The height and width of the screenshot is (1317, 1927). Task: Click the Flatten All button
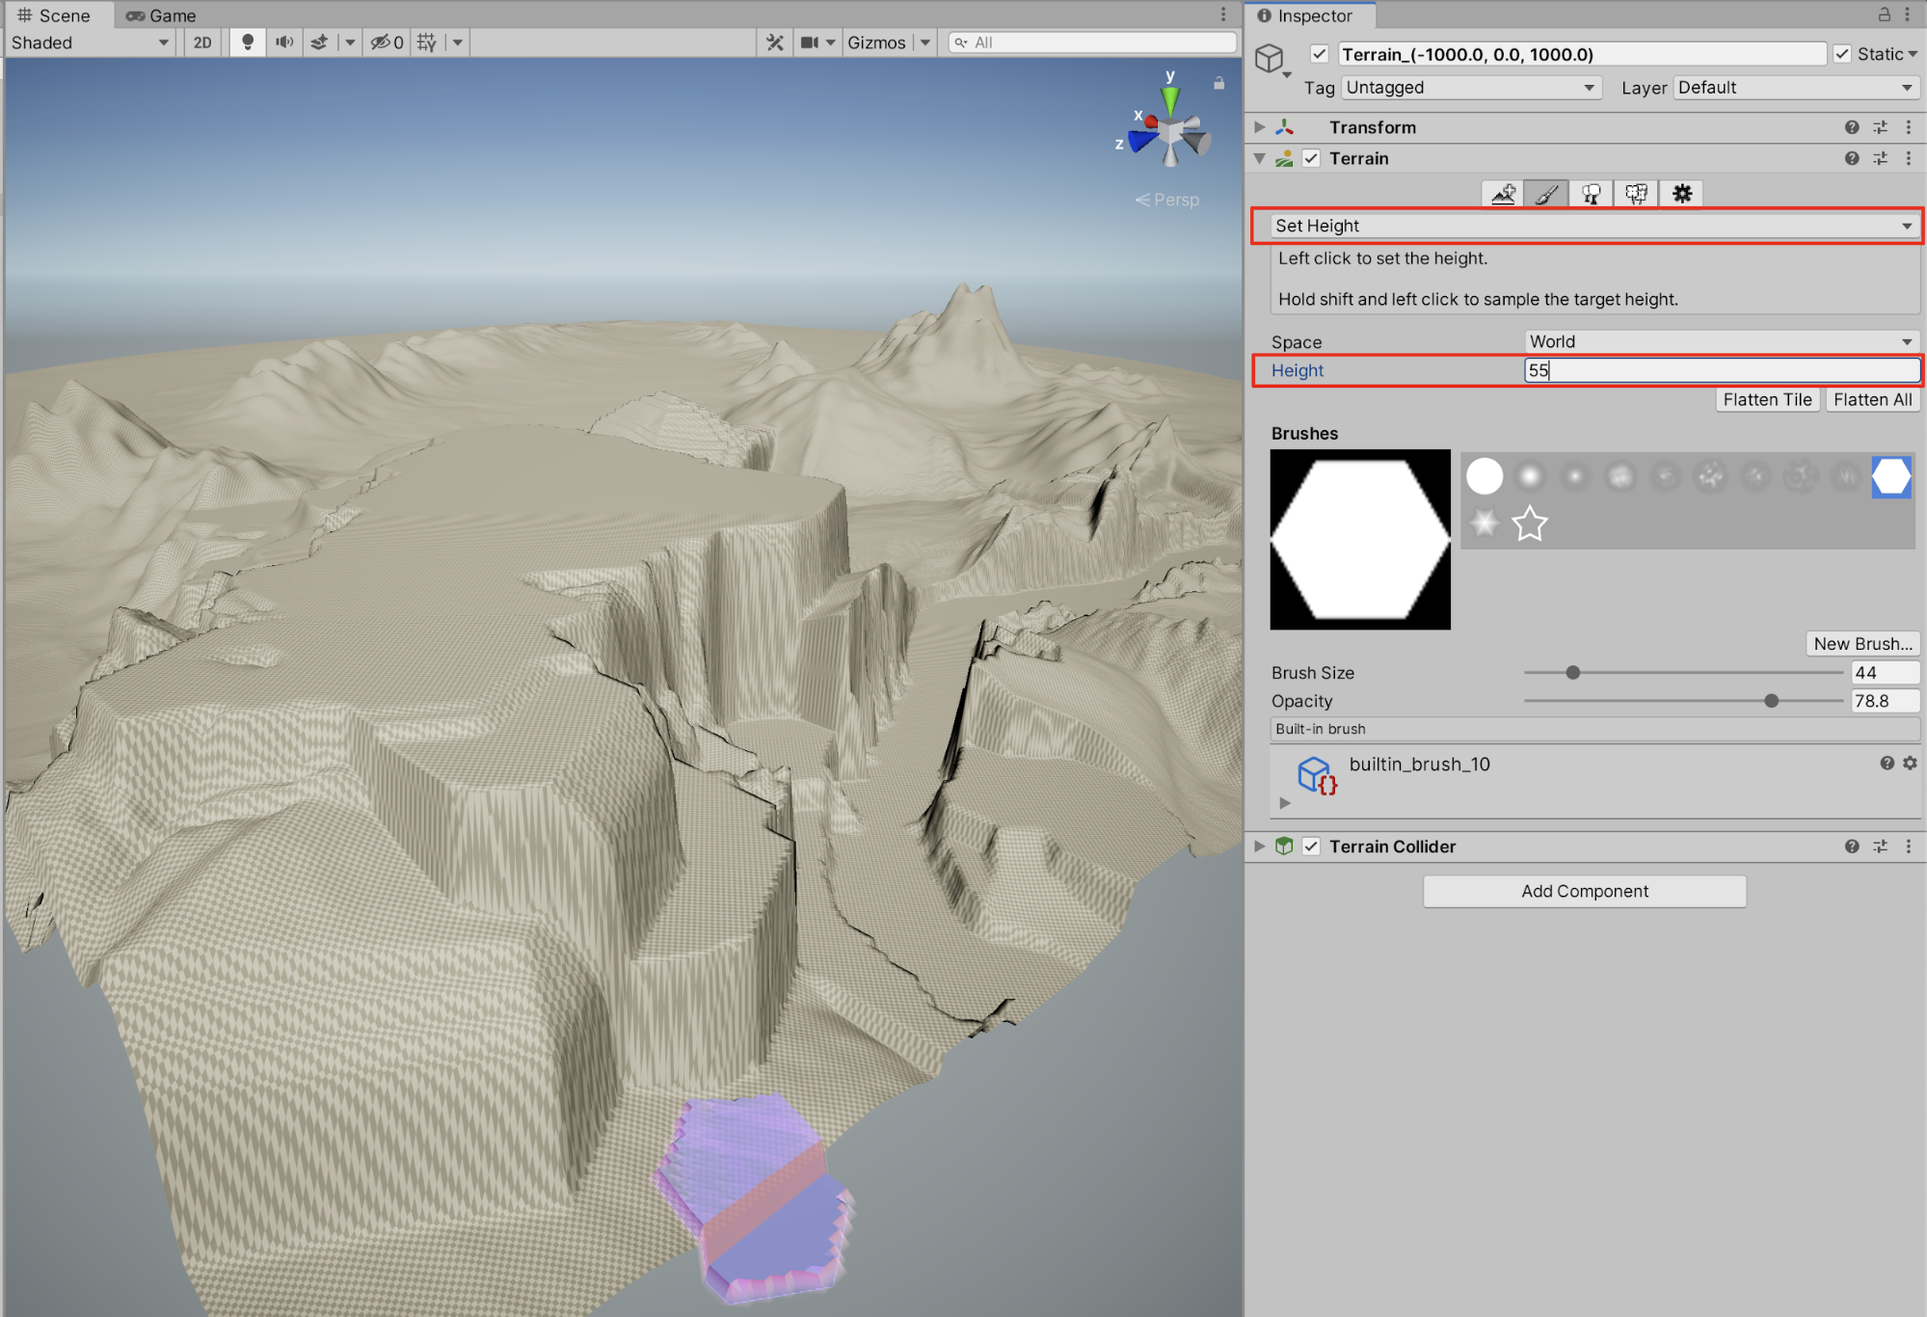[1872, 400]
